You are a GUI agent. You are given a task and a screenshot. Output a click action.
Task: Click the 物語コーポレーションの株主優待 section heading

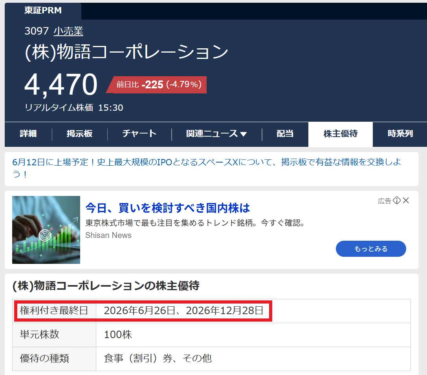point(106,286)
